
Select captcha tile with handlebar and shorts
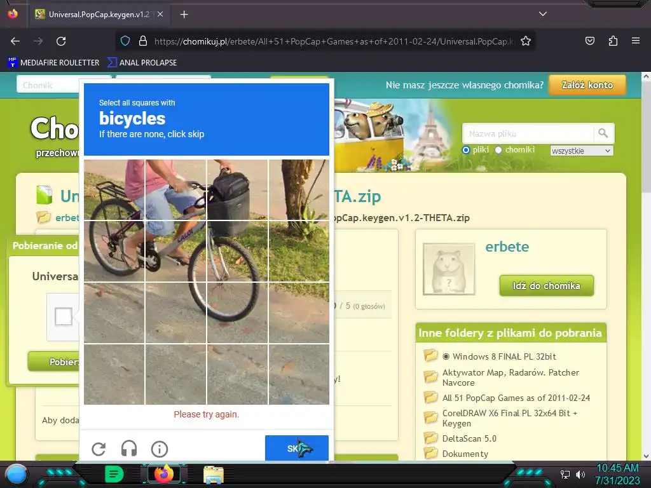[x=175, y=189]
